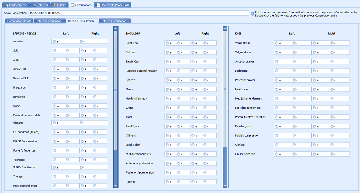The image size is (360, 193).
Task: Click the Referrals tab icon
Action: tap(34, 5)
